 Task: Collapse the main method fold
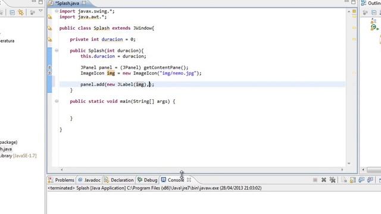(x=57, y=101)
